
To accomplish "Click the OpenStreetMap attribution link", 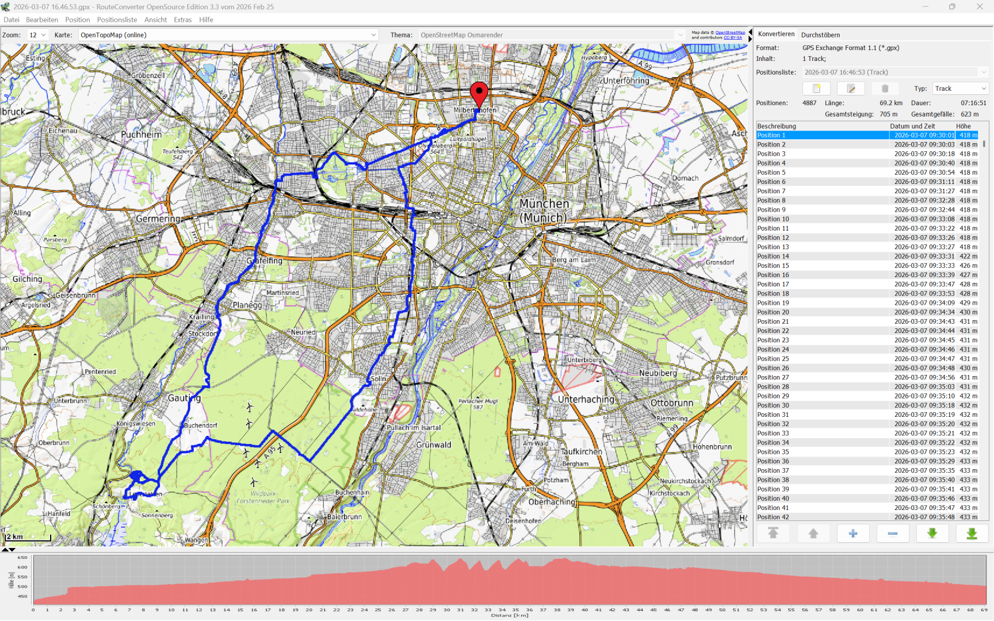I will [729, 33].
